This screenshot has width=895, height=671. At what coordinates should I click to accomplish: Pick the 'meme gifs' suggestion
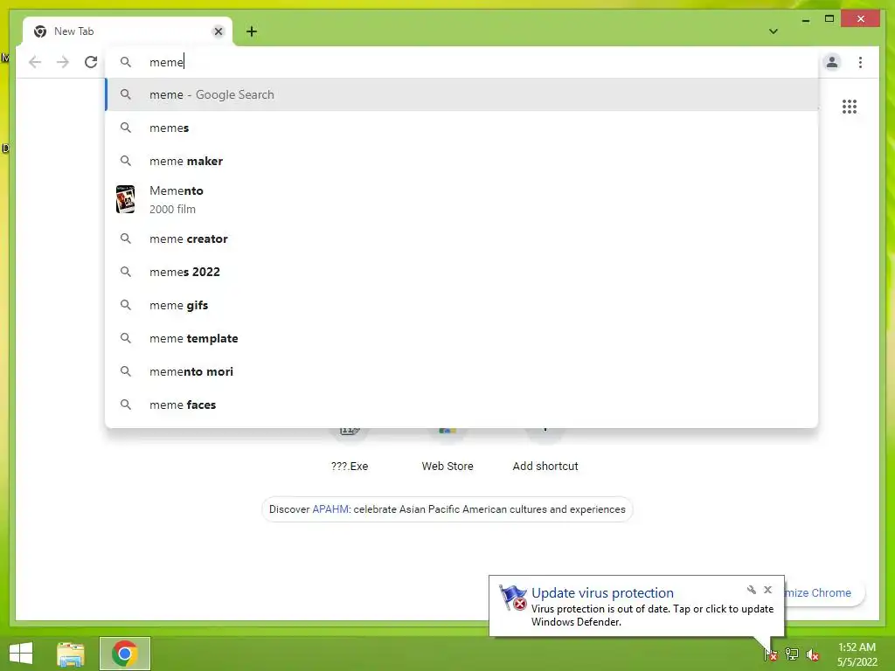pyautogui.click(x=461, y=305)
